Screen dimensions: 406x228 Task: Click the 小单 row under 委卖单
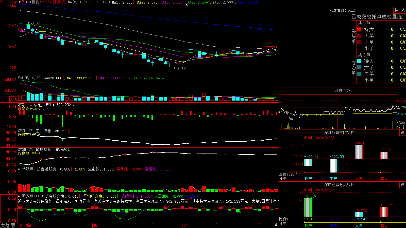(381, 80)
